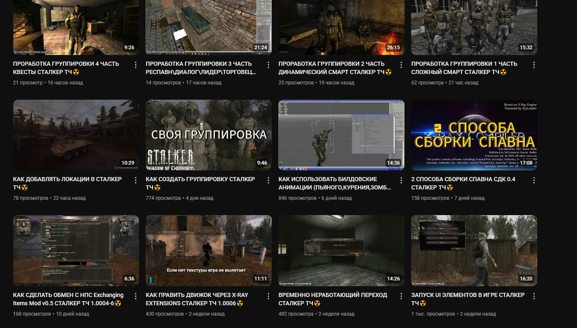The image size is (577, 328).
Task: Follow the title link КАК СДЕЛАТЬ ОБМЕН С НПС
Action: pyautogui.click(x=68, y=299)
